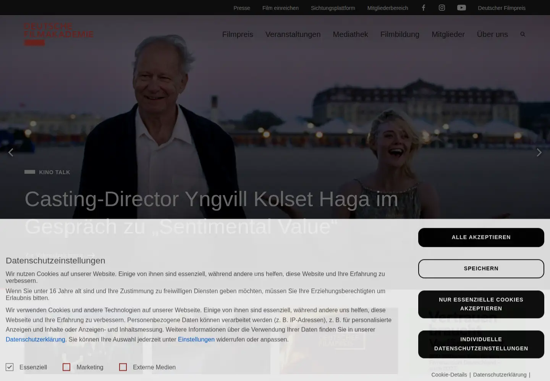Image resolution: width=550 pixels, height=381 pixels.
Task: Open the Instagram profile icon
Action: pyautogui.click(x=442, y=8)
